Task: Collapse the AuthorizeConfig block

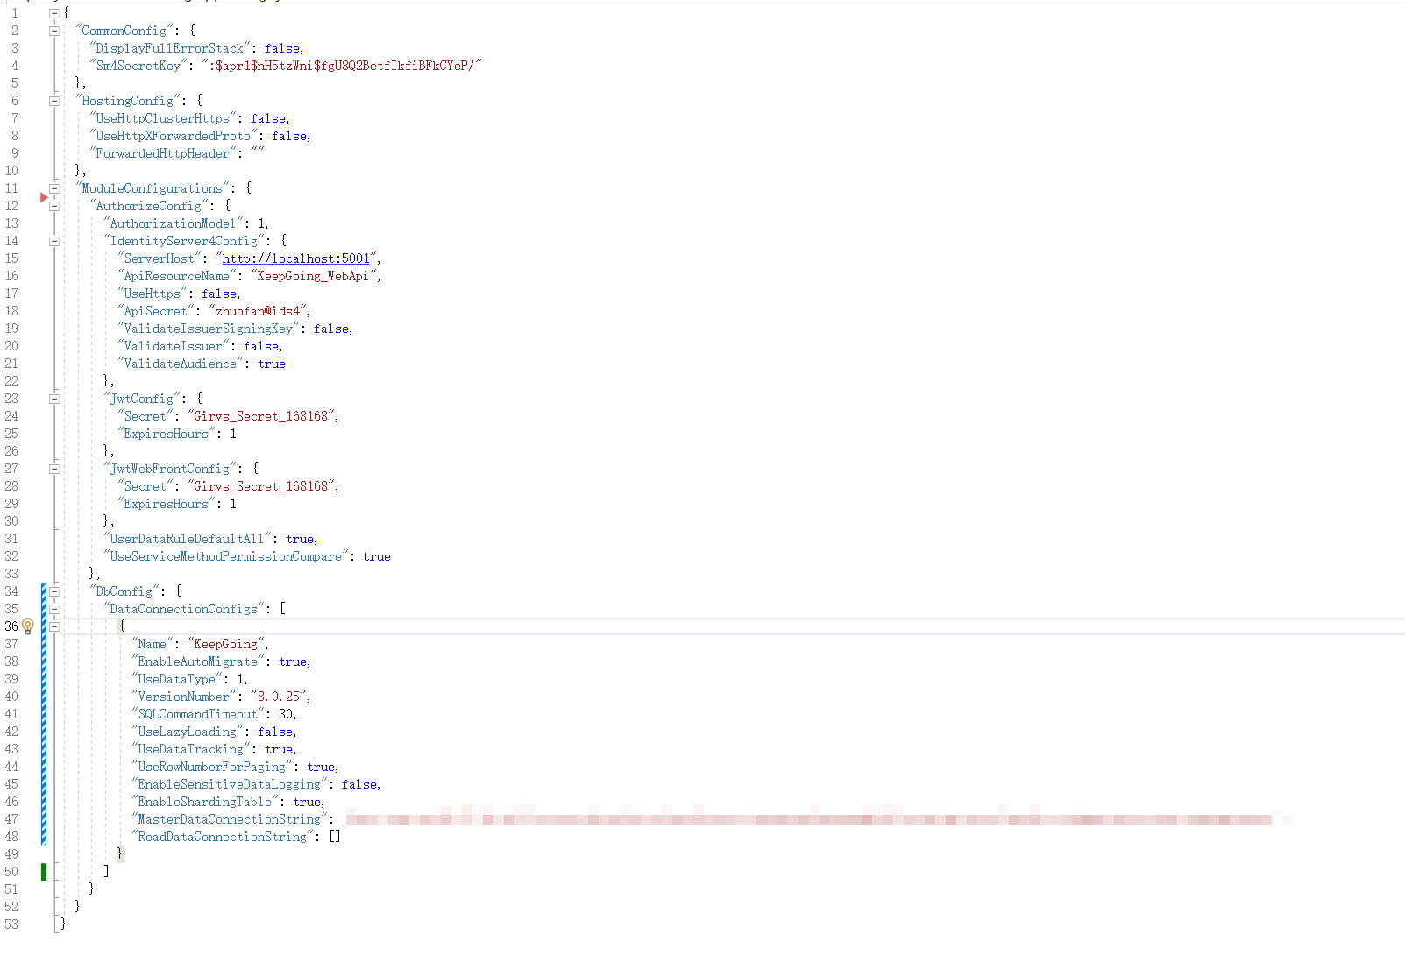Action: 54,206
